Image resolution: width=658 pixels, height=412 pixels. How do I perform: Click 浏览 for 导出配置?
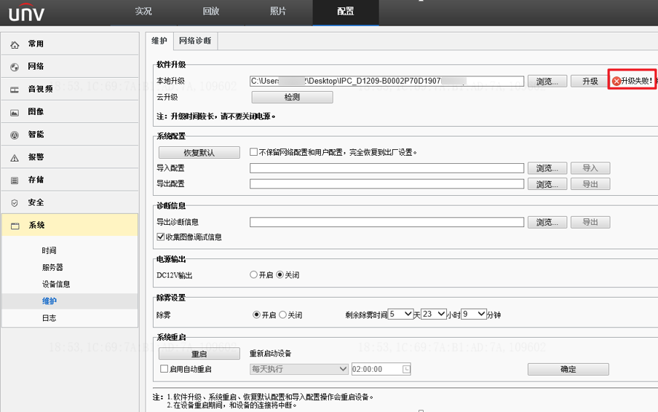pos(547,184)
